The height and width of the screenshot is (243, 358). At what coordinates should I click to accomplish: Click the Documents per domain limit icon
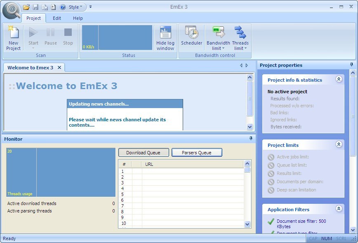(271, 182)
